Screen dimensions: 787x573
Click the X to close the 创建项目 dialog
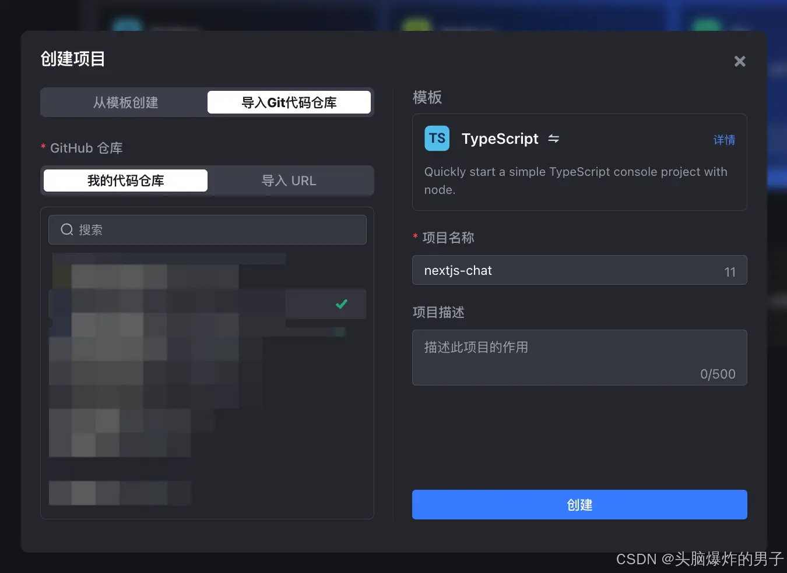coord(739,61)
